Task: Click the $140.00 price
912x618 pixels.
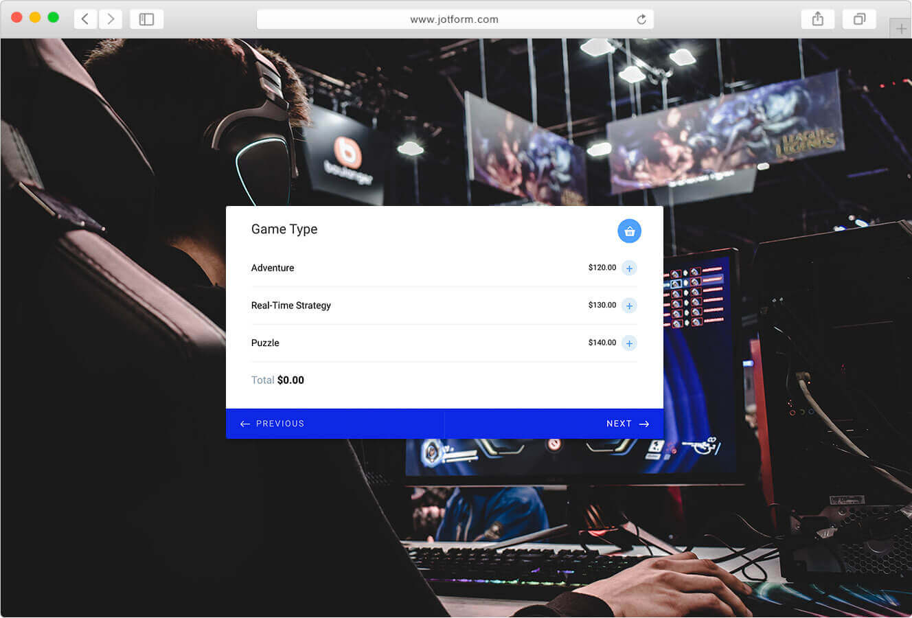Action: [x=602, y=343]
